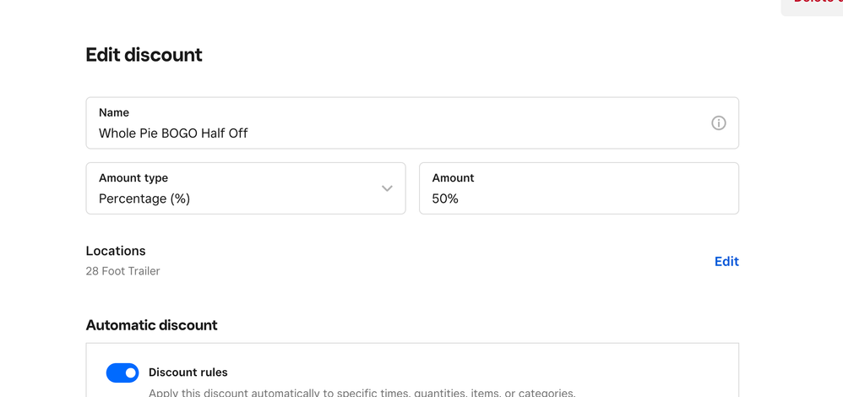Click the Edit discount heading

tap(144, 55)
